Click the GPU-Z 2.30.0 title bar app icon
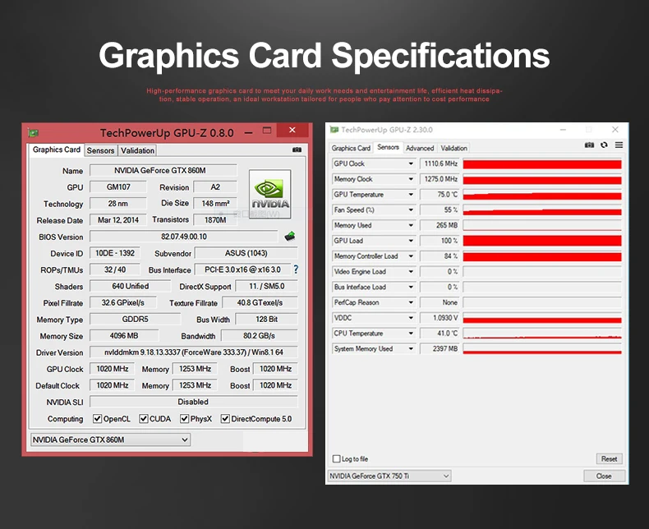 pyautogui.click(x=334, y=130)
